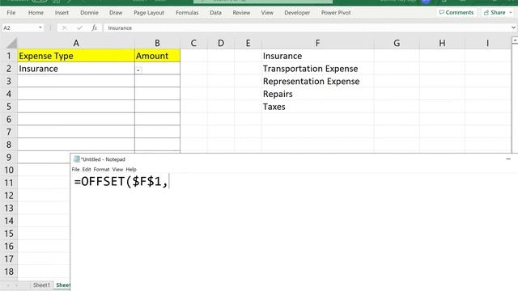This screenshot has height=291, width=518.
Task: Click the formula bar showing Insurance
Action: tap(308, 27)
